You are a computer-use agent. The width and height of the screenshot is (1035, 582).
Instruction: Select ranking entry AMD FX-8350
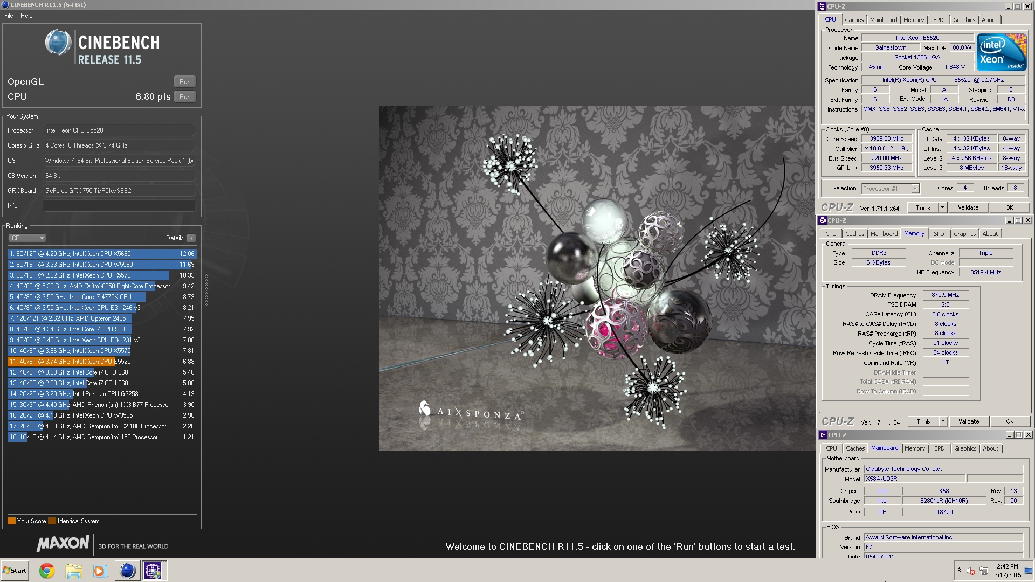[x=102, y=286]
